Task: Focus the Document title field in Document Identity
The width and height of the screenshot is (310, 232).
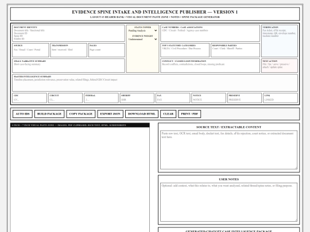Action: [x=69, y=30]
